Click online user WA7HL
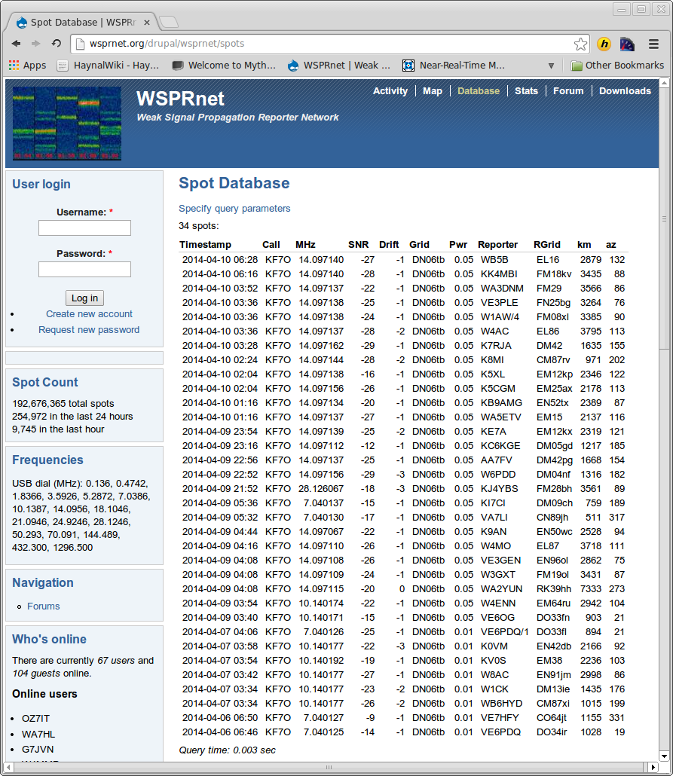Image resolution: width=673 pixels, height=776 pixels. (38, 735)
